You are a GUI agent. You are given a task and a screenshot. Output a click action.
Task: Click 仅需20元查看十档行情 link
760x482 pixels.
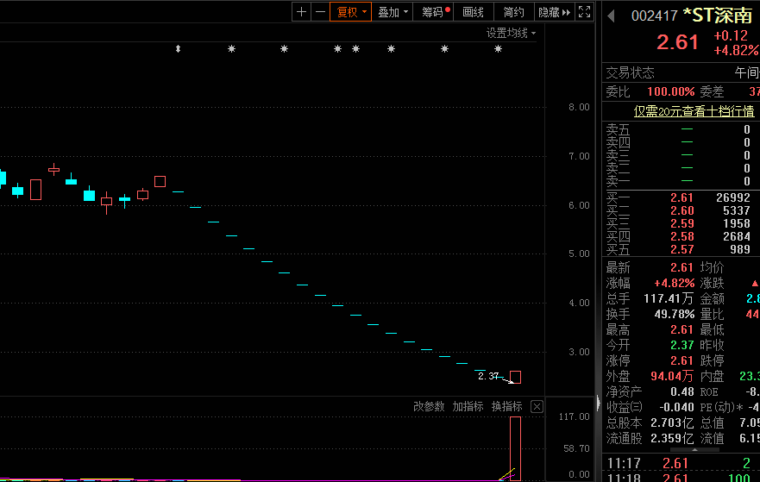[x=694, y=111]
